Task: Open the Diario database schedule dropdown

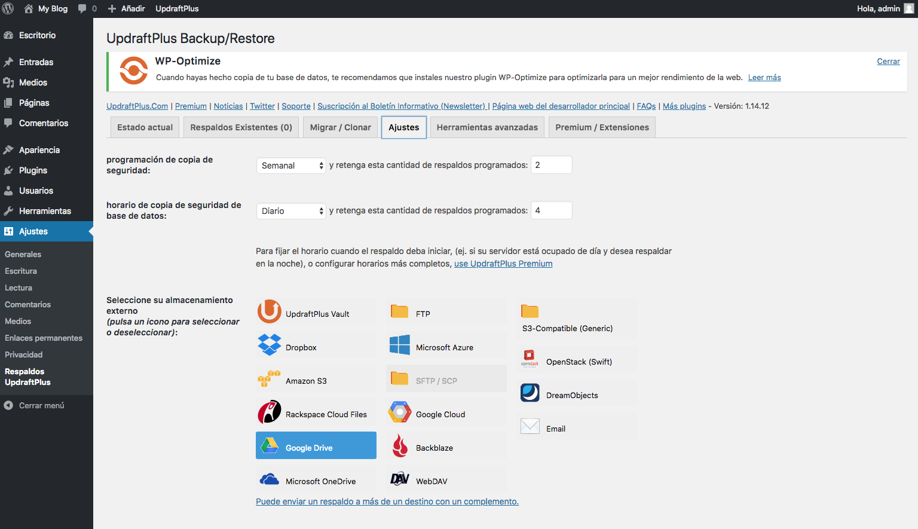Action: point(291,211)
